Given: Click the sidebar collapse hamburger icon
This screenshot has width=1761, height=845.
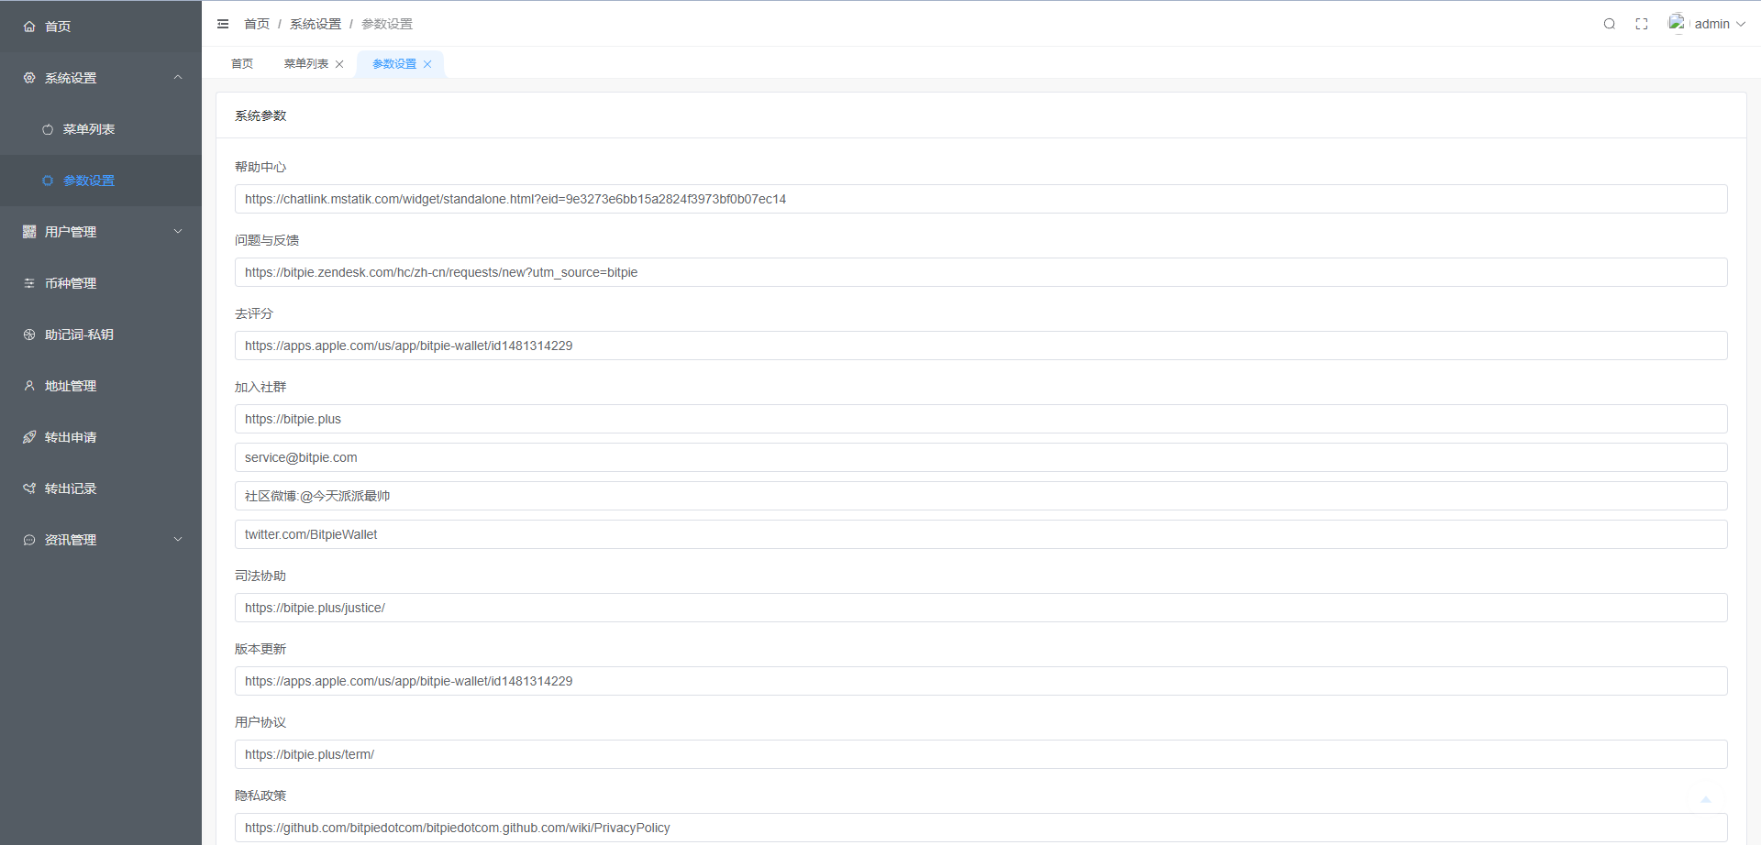Looking at the screenshot, I should click(x=223, y=24).
